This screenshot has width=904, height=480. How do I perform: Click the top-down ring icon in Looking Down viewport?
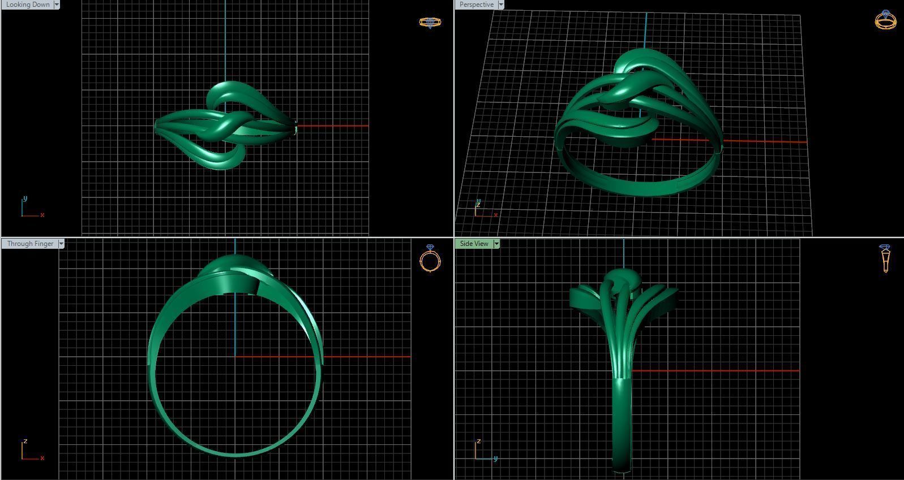tap(430, 23)
